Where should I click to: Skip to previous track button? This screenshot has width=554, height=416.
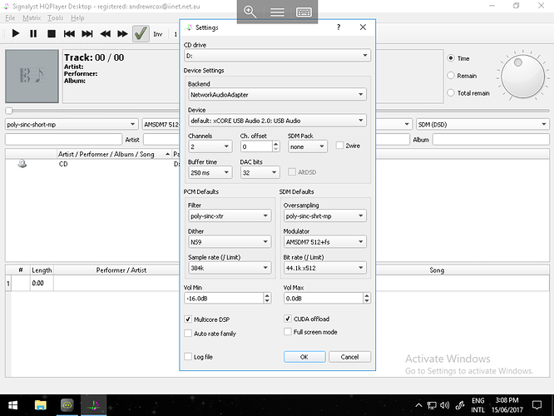tap(69, 33)
